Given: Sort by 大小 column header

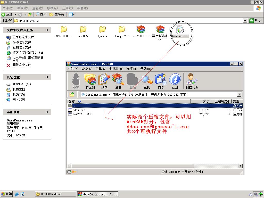Looking at the screenshot, I should pos(201,101).
